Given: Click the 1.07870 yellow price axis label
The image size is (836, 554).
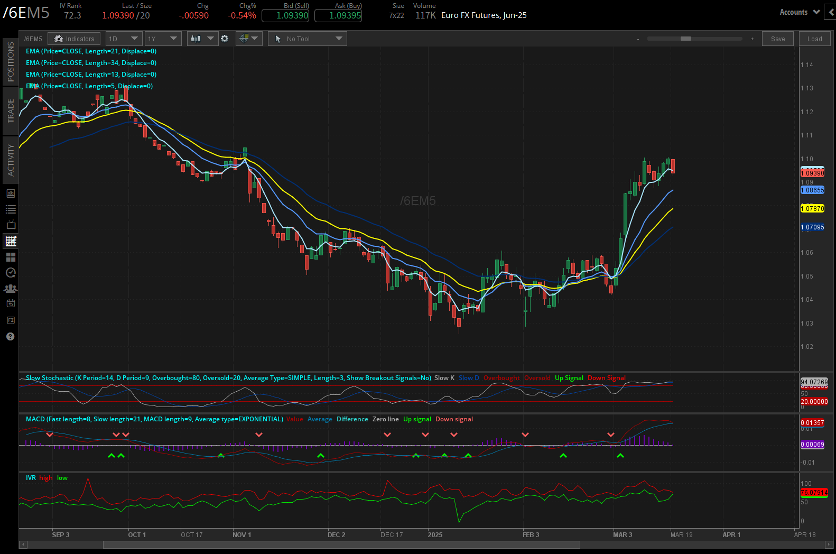Looking at the screenshot, I should [812, 208].
